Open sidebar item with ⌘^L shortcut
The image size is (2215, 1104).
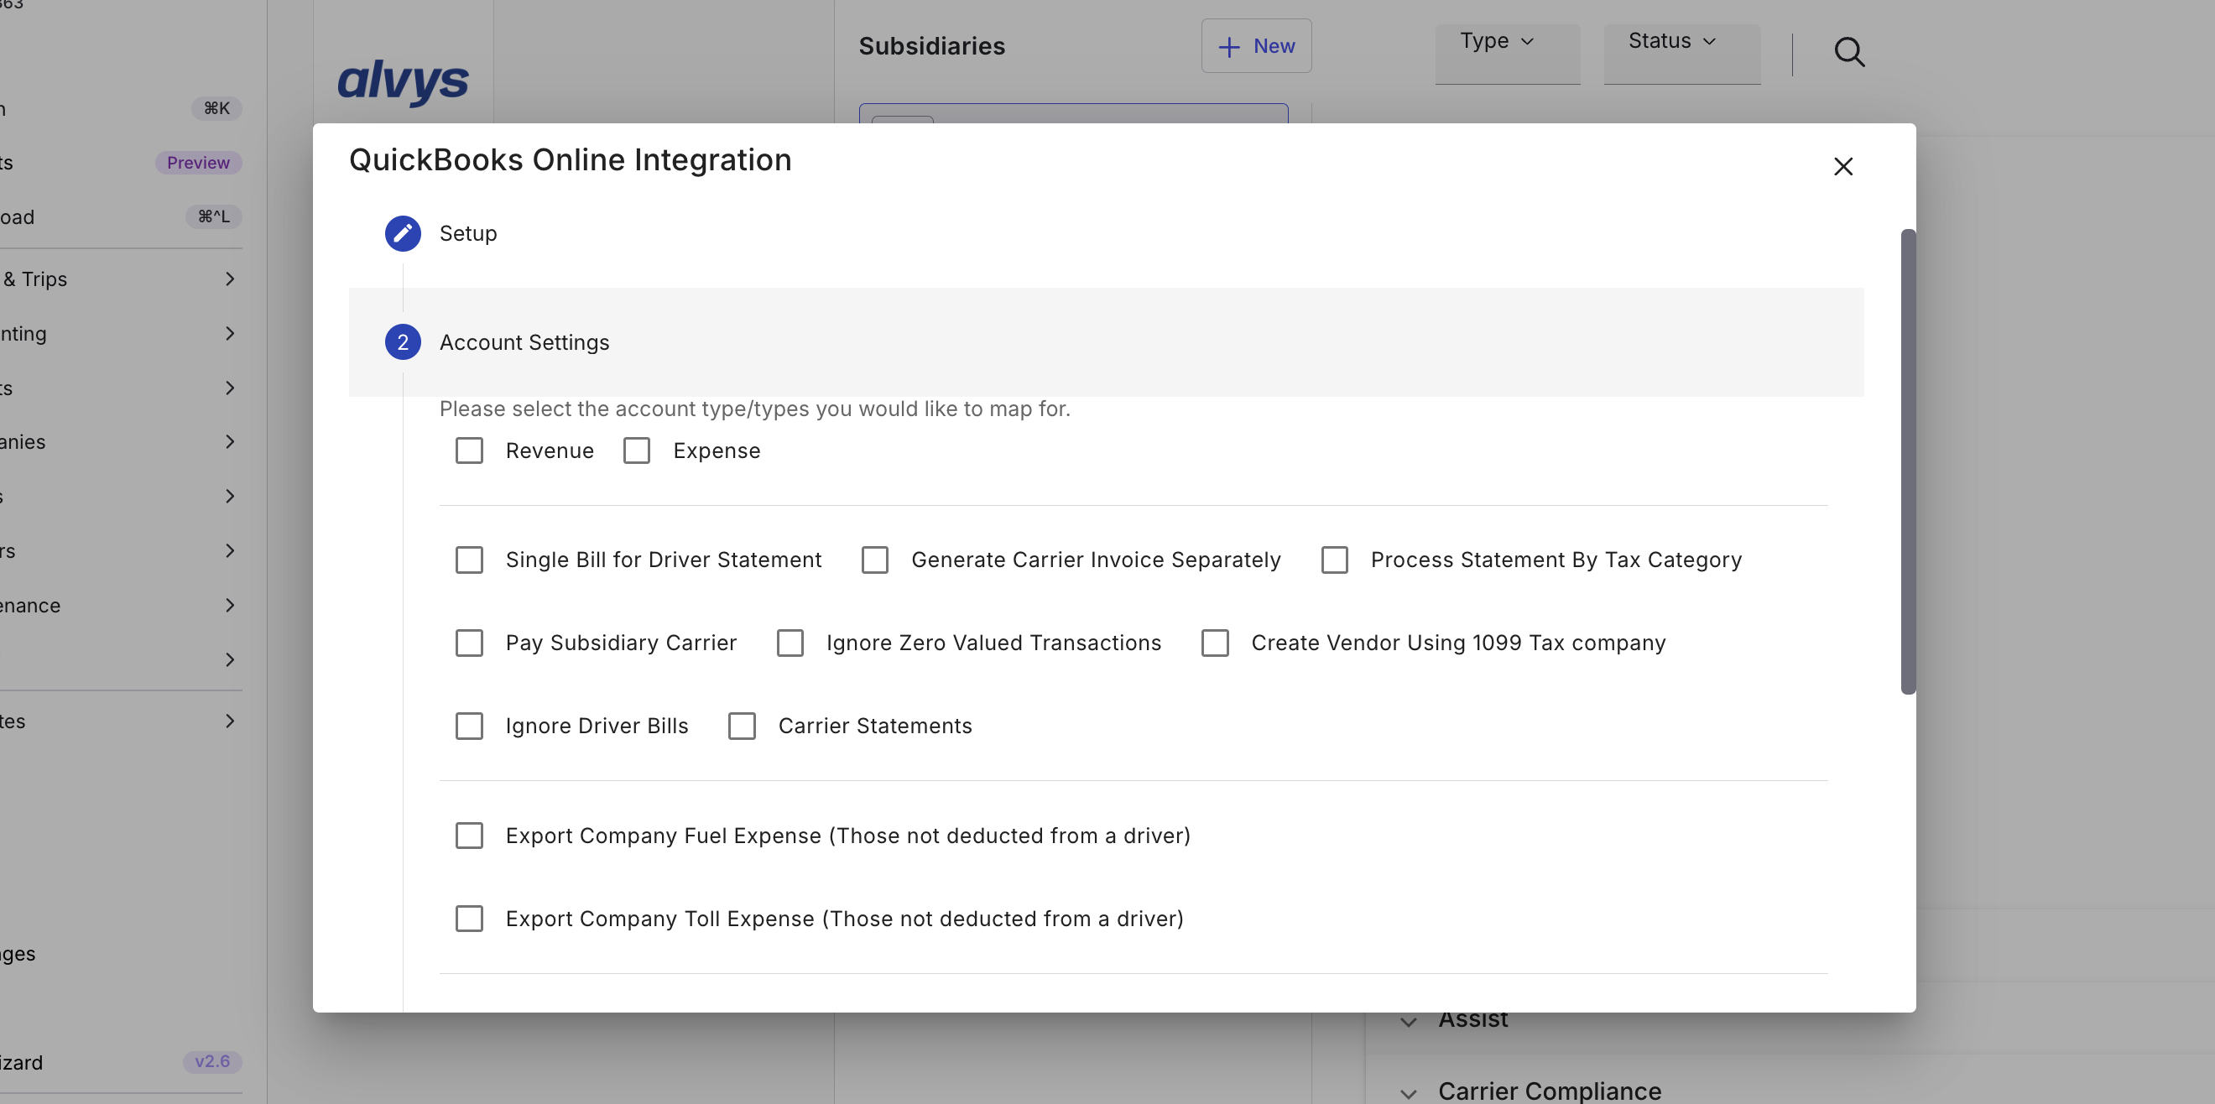pyautogui.click(x=120, y=216)
